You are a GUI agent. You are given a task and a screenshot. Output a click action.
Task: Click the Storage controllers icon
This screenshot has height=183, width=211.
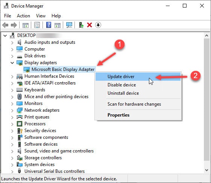20,158
